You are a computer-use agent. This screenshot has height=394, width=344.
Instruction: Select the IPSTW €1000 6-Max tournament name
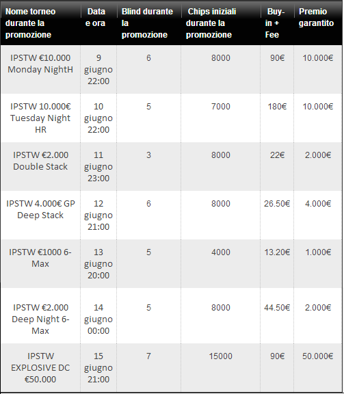(40, 258)
